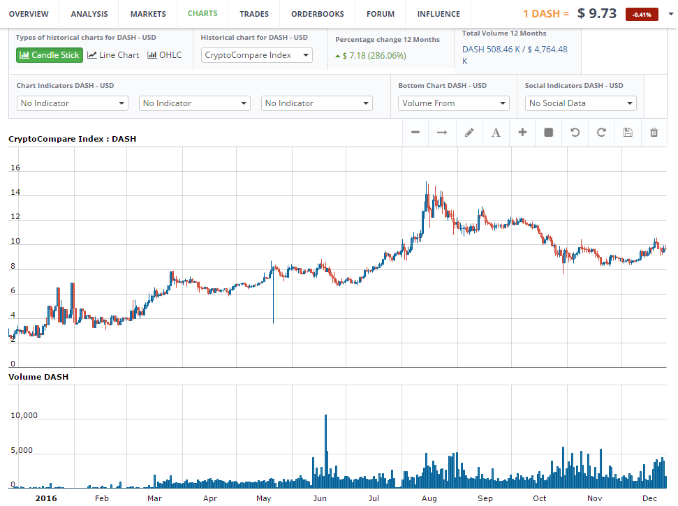Switch chart type to Candle Stick
678x506 pixels.
click(50, 55)
